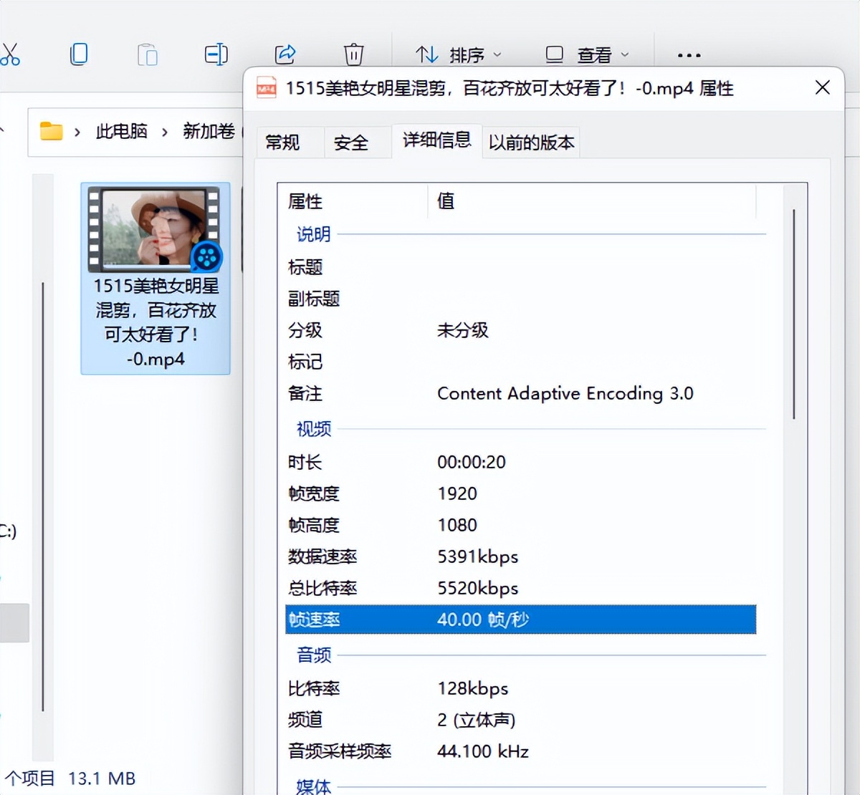Select the mp4 video file thumbnail
Image resolution: width=860 pixels, height=795 pixels.
point(155,229)
